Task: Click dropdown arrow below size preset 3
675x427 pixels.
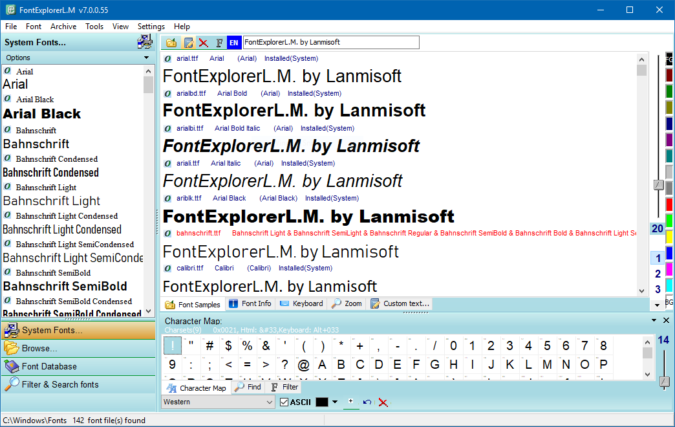Action: coord(657,305)
